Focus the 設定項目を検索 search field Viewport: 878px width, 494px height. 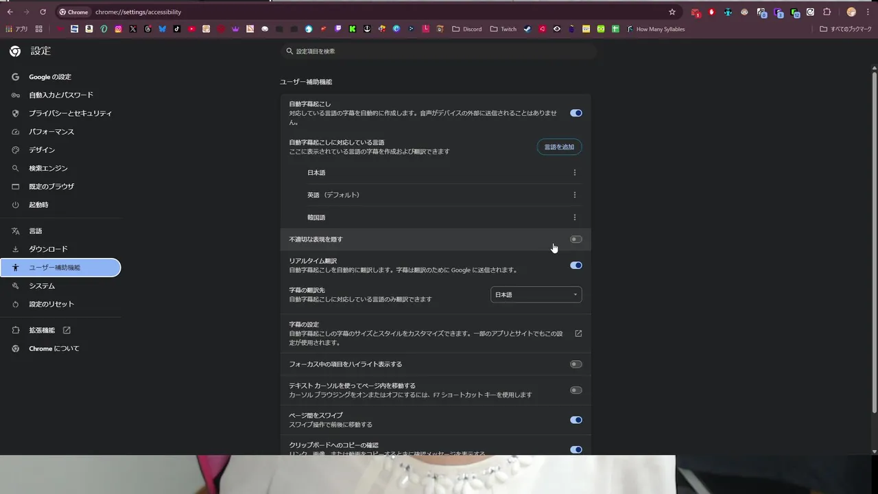[439, 51]
